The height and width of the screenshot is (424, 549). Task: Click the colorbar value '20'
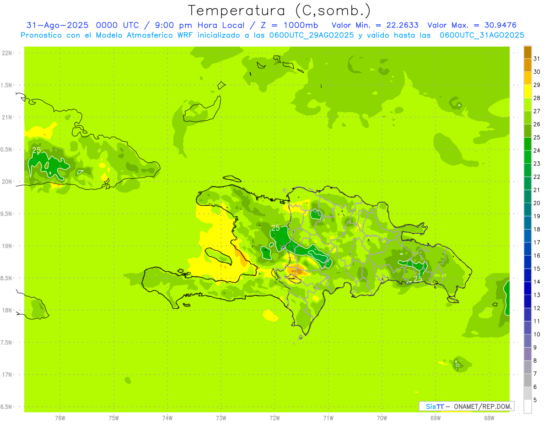537,203
